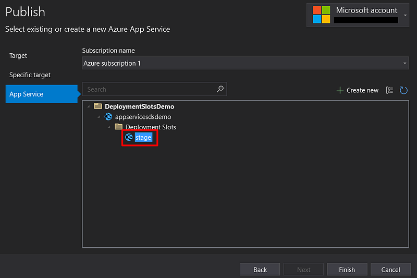Focus the Search input field
Image resolution: width=417 pixels, height=278 pixels.
pyautogui.click(x=154, y=89)
